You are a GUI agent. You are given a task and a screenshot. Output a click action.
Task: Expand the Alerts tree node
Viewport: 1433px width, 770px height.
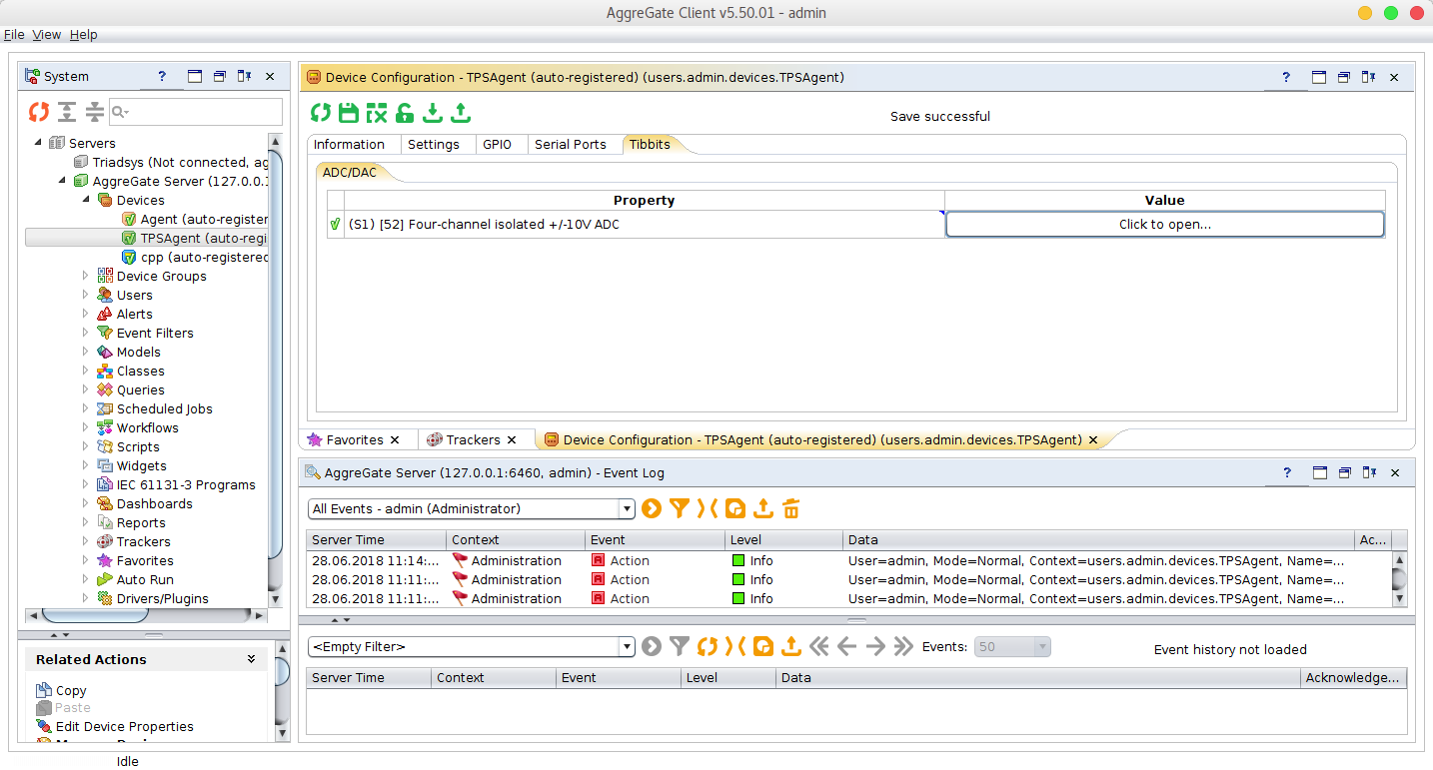(86, 314)
